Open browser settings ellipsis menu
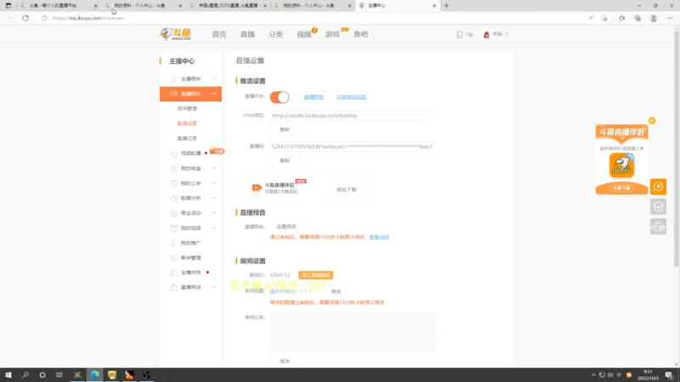The height and width of the screenshot is (382, 680). point(670,18)
